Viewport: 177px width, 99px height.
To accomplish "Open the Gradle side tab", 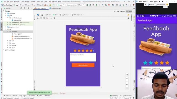I will point(134,10).
